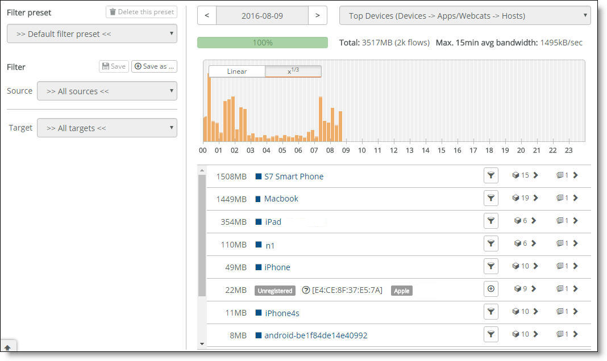Open hosts for iPad
Viewport: 607px width, 361px height.
point(567,221)
